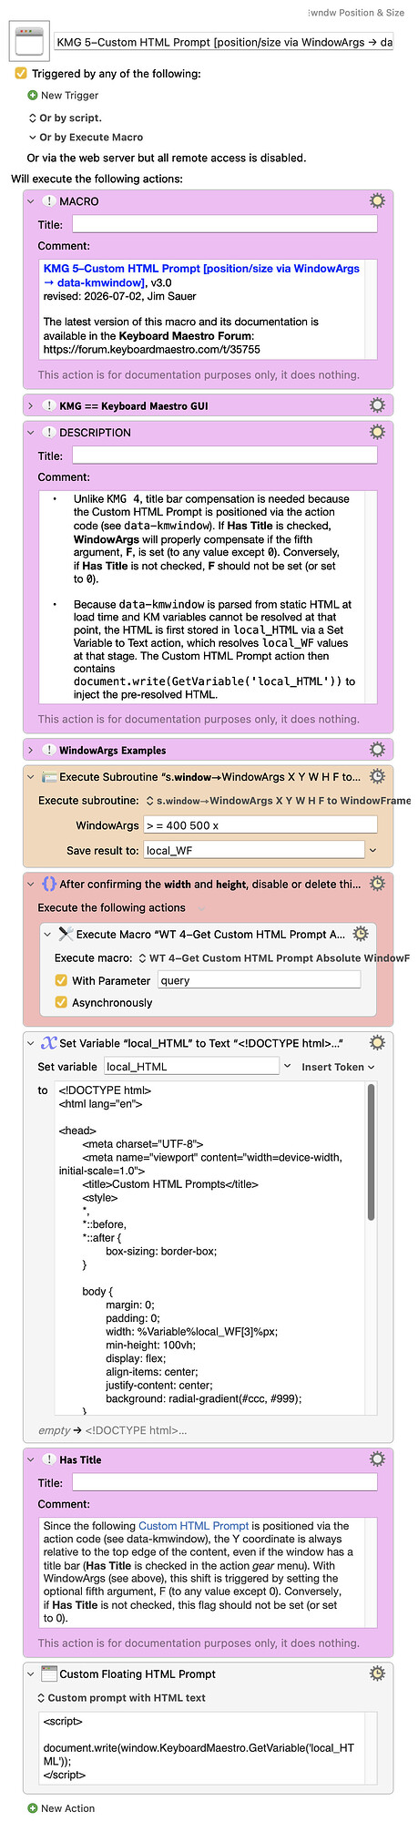
Task: Open gear menu for After confirming group action
Action: tap(377, 883)
